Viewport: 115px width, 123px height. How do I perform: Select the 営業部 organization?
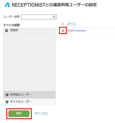(x=30, y=30)
